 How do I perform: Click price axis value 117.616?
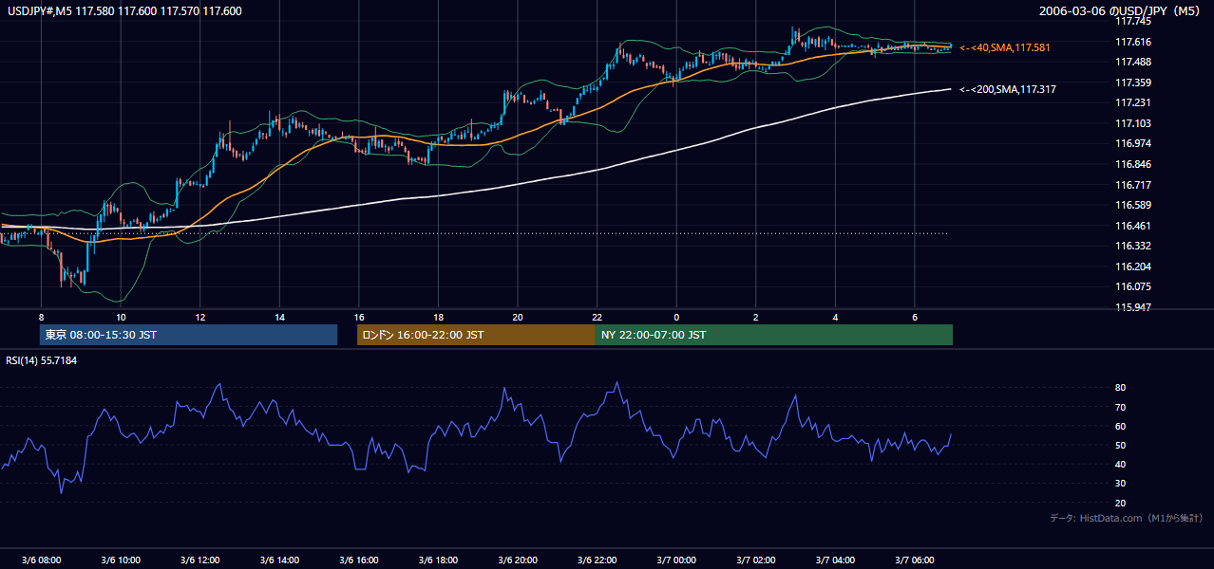tap(1134, 42)
